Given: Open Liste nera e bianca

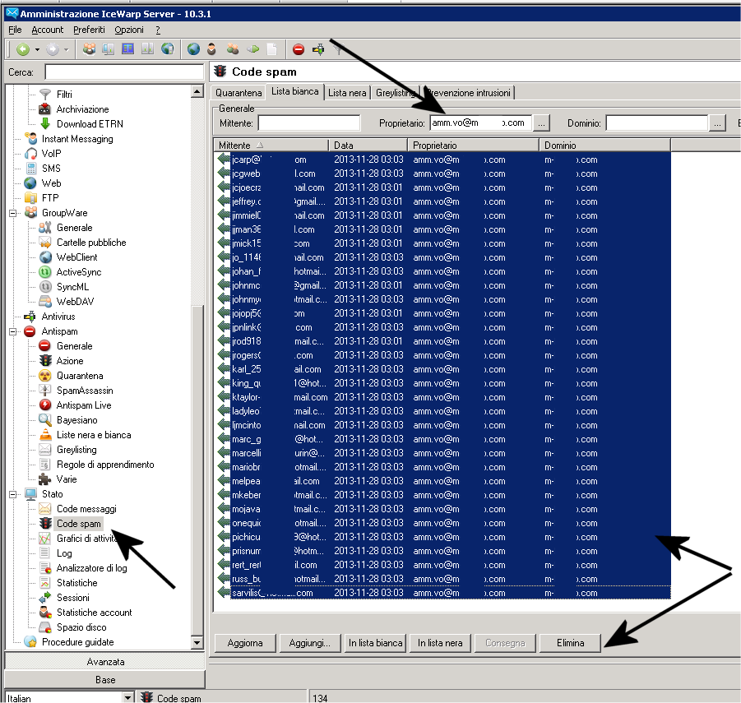Looking at the screenshot, I should tap(94, 435).
